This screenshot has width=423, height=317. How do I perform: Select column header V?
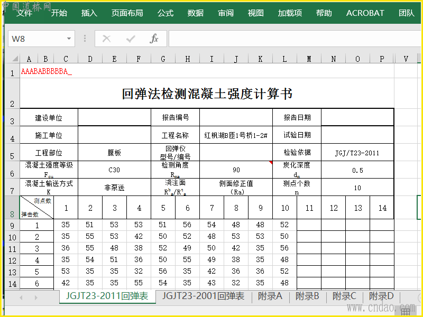click(406, 59)
